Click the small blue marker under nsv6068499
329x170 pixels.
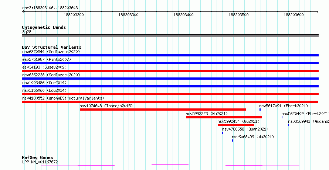[233, 140]
